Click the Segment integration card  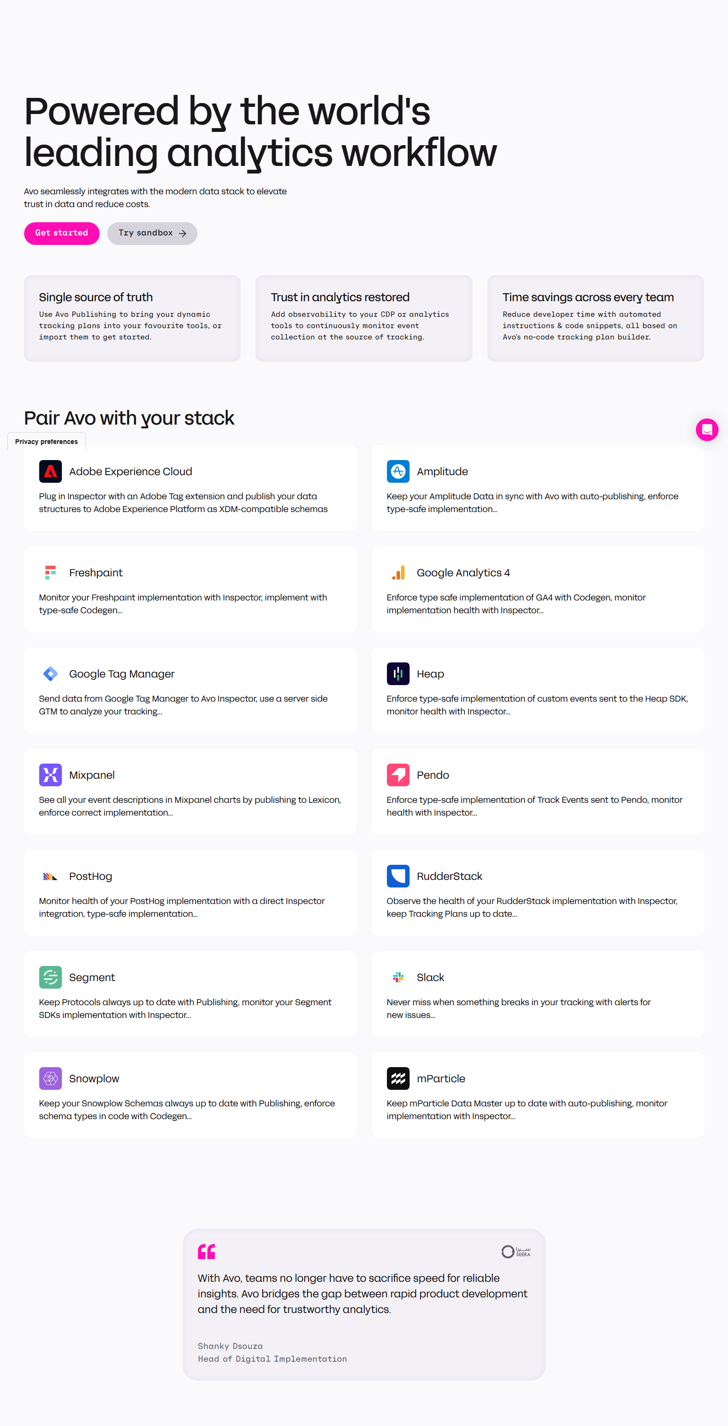tap(190, 994)
